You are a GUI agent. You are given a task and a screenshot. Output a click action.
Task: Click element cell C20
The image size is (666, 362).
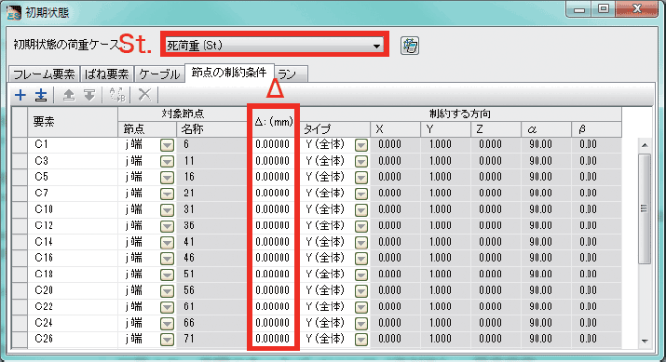pyautogui.click(x=73, y=290)
